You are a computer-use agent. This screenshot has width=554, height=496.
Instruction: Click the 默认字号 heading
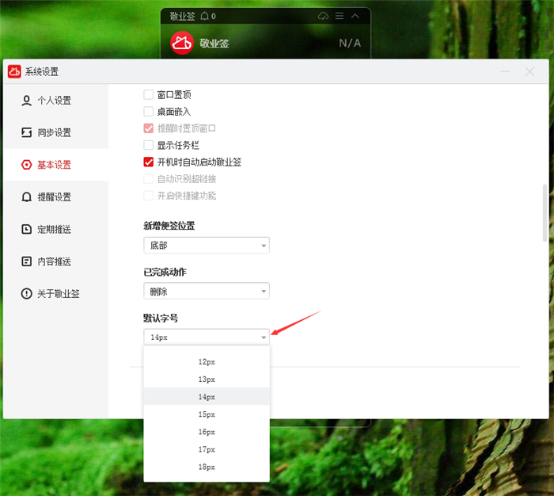coord(161,318)
